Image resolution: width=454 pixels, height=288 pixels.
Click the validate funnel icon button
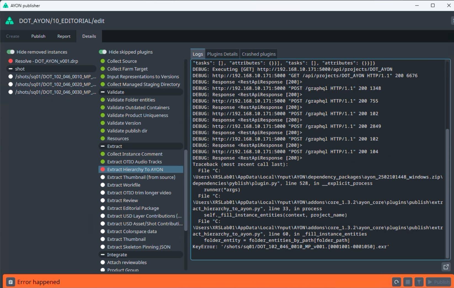pos(419,282)
